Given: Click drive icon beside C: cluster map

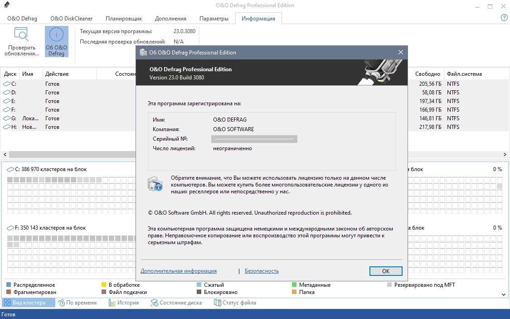Looking at the screenshot, I should pyautogui.click(x=10, y=169).
